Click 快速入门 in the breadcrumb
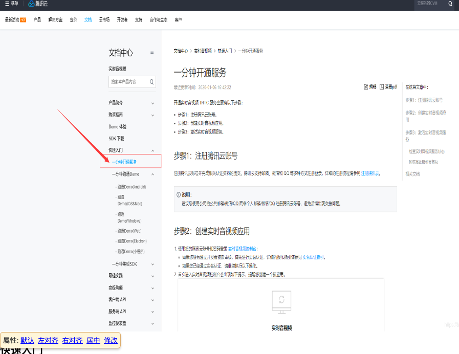This screenshot has height=354, width=459. (x=225, y=51)
